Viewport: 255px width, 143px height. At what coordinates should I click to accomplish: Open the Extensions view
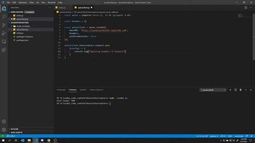pyautogui.click(x=4, y=50)
